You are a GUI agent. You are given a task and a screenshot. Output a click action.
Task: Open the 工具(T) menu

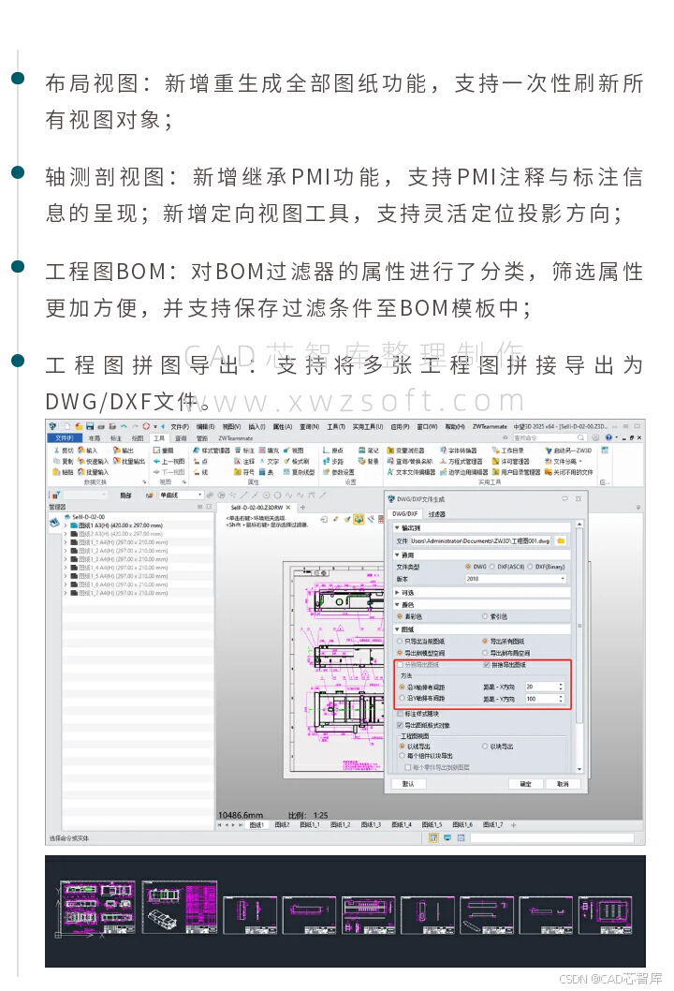[336, 426]
